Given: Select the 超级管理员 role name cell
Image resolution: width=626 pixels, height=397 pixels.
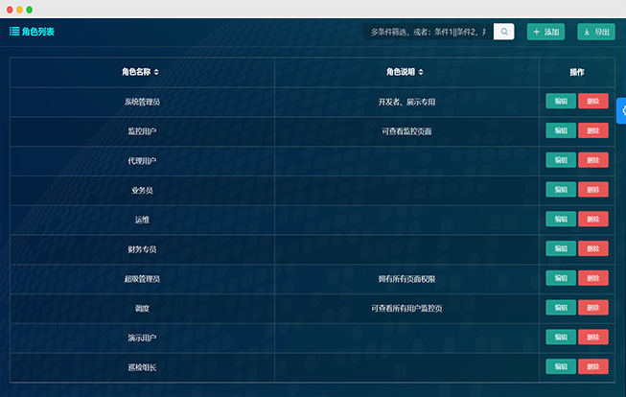Looking at the screenshot, I should 142,279.
